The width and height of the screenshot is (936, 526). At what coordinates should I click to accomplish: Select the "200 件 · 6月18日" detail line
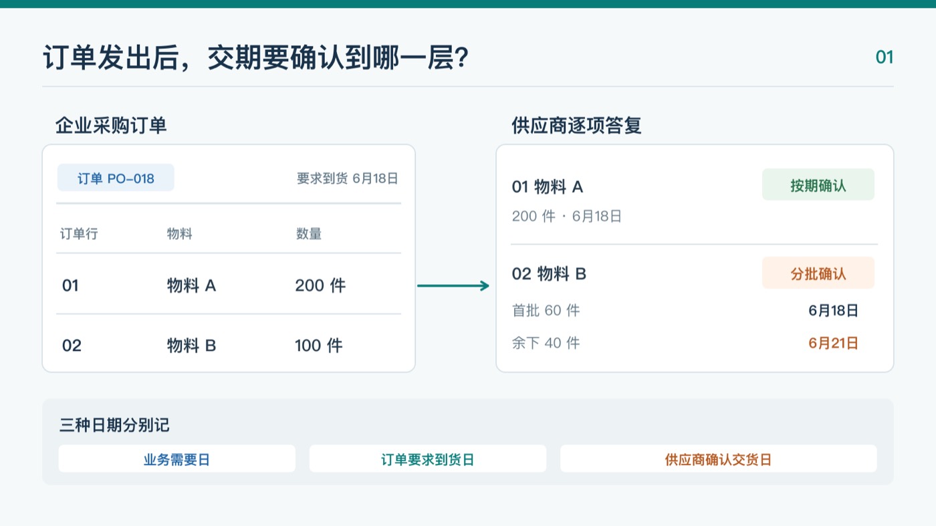point(567,216)
